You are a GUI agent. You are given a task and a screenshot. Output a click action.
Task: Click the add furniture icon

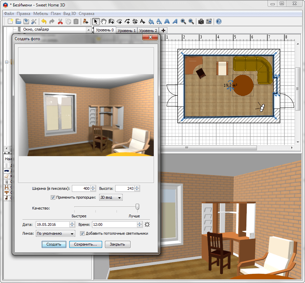click(85, 21)
